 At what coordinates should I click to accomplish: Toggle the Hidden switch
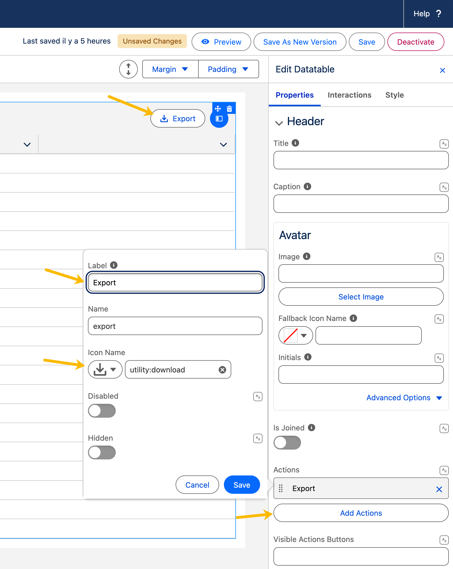pyautogui.click(x=102, y=453)
